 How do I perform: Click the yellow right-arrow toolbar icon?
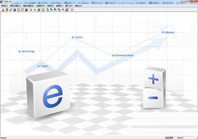click(35, 10)
